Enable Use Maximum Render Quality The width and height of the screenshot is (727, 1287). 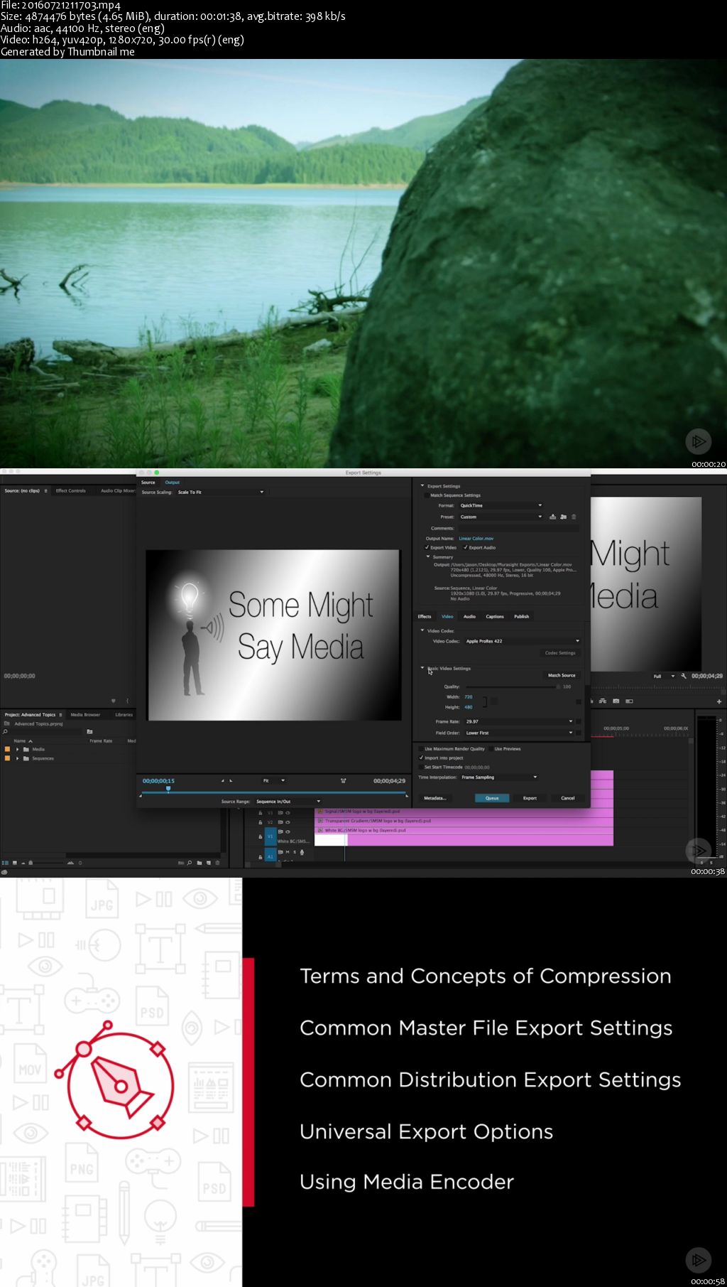[420, 748]
